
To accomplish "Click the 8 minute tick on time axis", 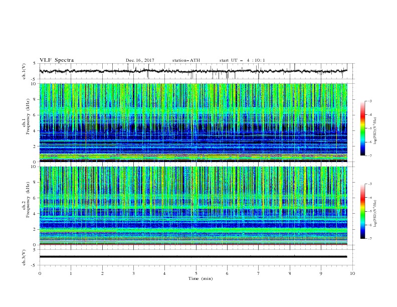I will click(x=290, y=273).
